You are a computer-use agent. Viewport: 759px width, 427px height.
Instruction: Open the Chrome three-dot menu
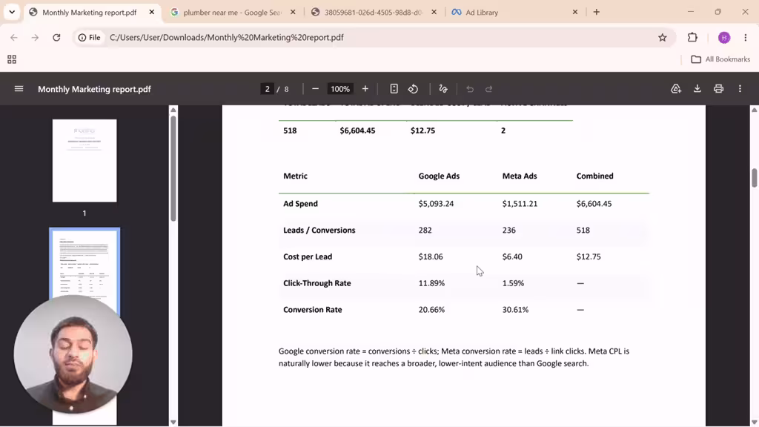pos(746,37)
